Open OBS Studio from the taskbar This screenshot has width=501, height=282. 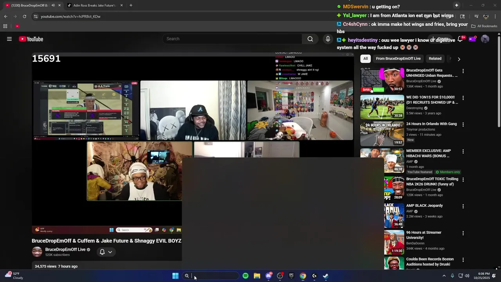tap(280, 276)
